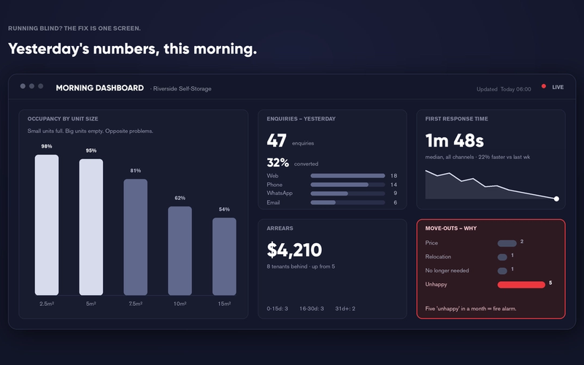Click the 31d+: 2 arrears bucket
Screen dimensions: 584x365
[x=345, y=309]
